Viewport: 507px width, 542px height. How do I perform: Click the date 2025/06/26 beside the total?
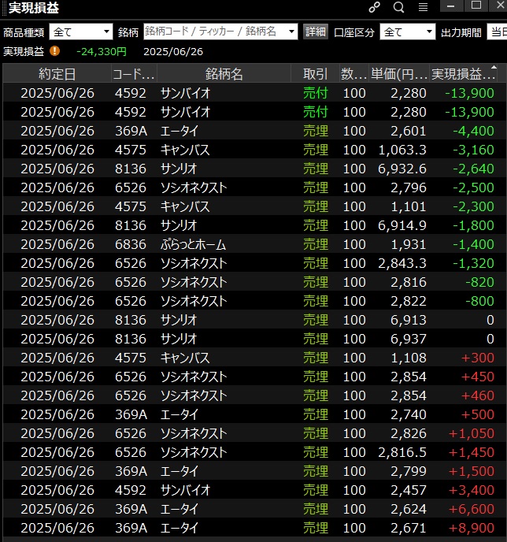pos(173,51)
